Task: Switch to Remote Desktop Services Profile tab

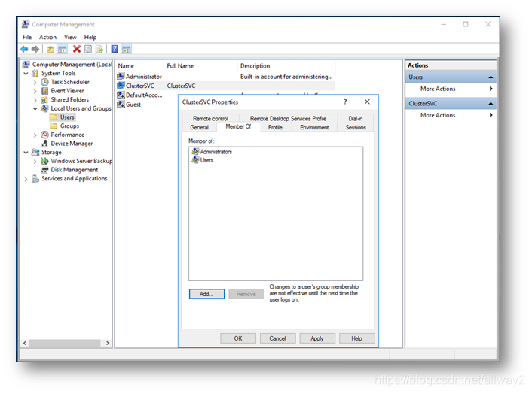Action: (288, 118)
